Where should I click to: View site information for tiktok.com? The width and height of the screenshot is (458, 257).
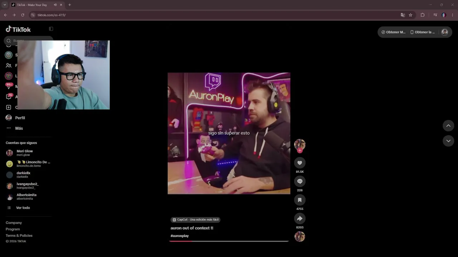pos(33,15)
